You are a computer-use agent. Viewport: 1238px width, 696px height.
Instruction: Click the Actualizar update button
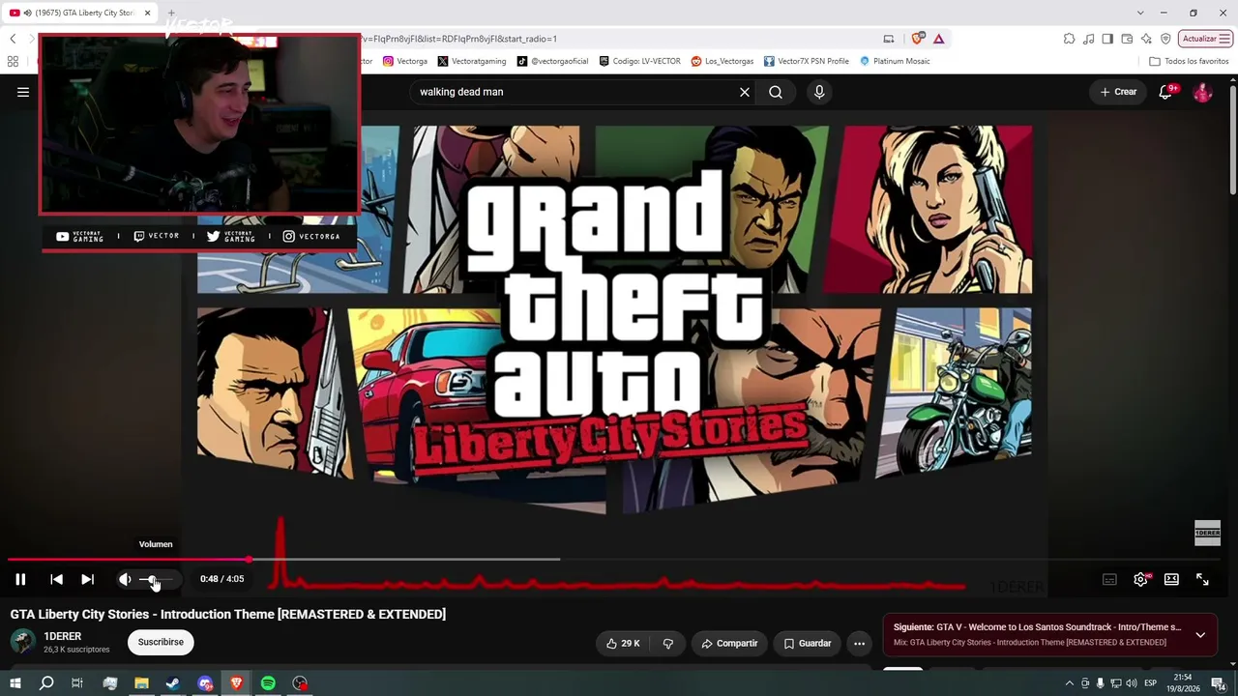(1205, 39)
